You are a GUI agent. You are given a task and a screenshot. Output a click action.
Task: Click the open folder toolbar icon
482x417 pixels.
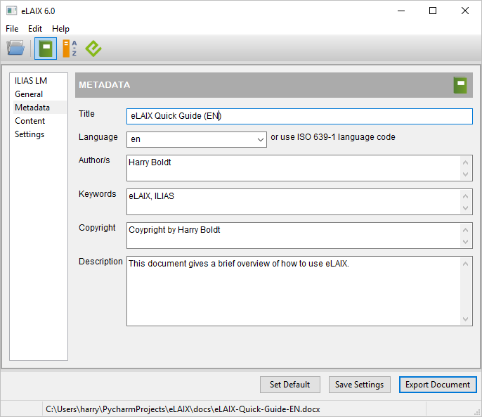coord(15,49)
